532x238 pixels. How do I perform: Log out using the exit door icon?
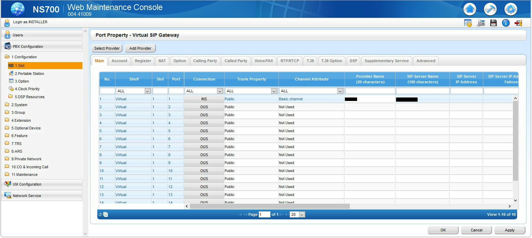pos(518,23)
